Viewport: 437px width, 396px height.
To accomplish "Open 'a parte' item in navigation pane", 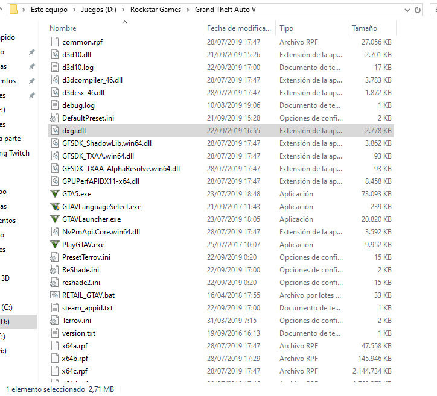I will [10, 139].
